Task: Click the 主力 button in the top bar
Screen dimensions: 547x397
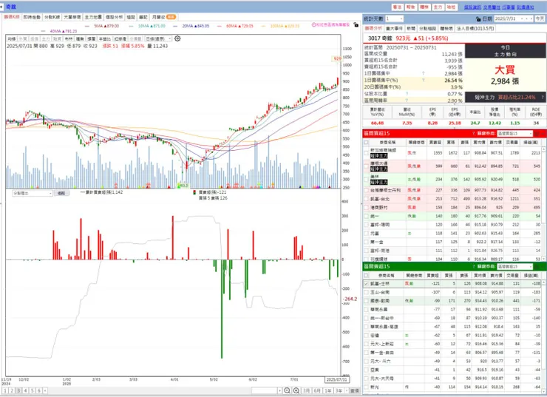Action: [x=438, y=7]
